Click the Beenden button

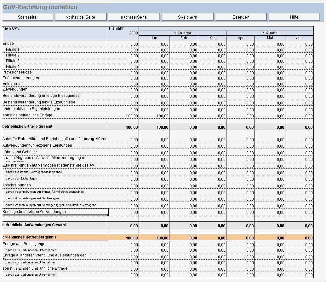241,17
